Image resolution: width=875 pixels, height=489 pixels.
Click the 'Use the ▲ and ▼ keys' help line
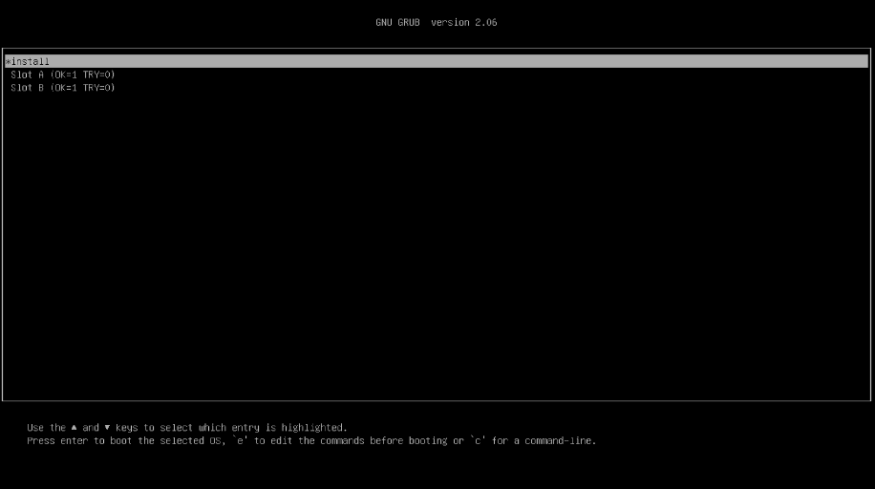187,428
